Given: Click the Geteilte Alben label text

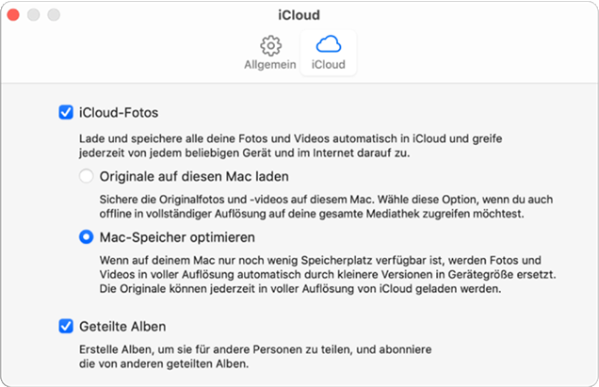Looking at the screenshot, I should coord(123,327).
